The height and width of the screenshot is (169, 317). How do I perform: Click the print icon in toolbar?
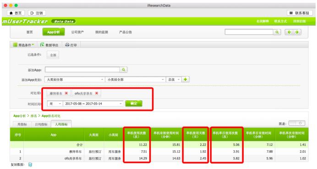pyautogui.click(x=67, y=45)
